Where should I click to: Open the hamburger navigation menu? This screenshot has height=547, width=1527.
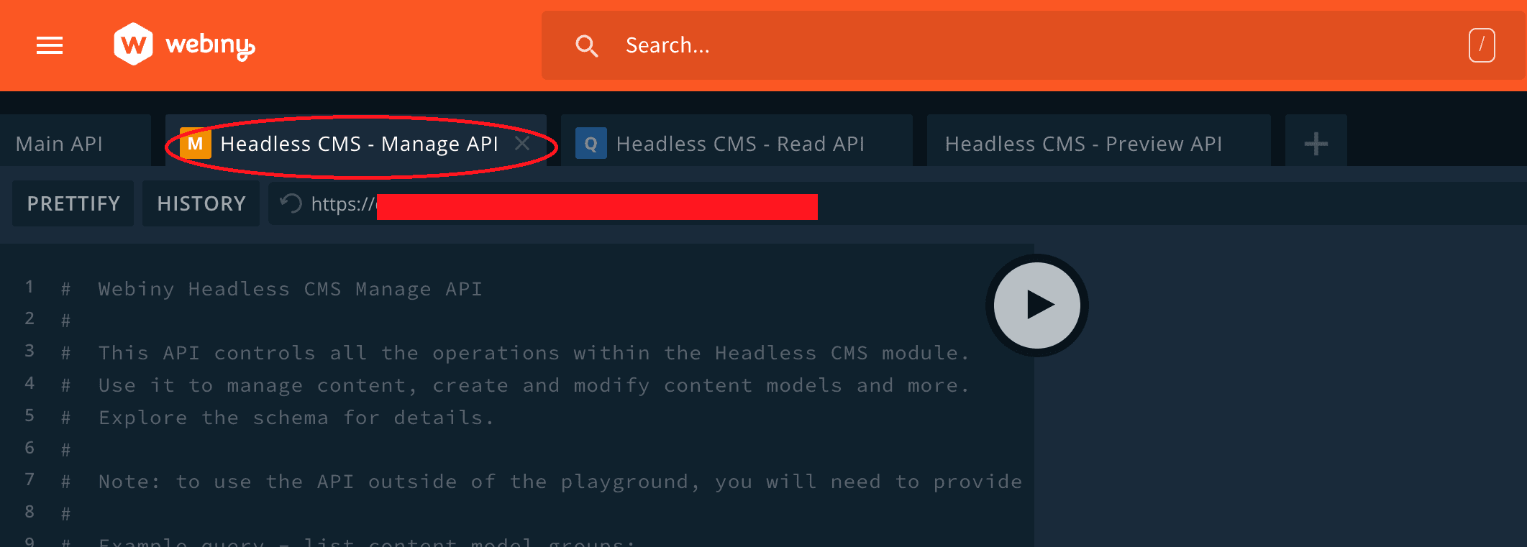[x=50, y=45]
